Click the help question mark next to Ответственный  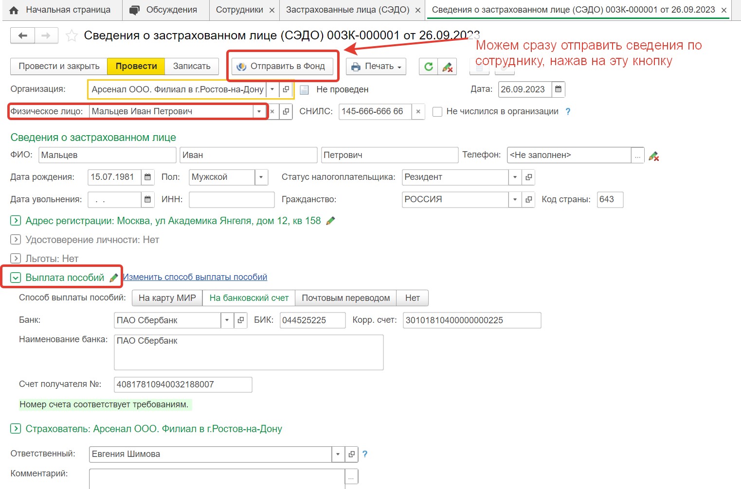coord(365,454)
